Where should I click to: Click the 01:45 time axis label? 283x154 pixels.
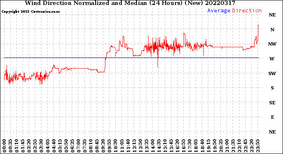pyautogui.click(x=23, y=146)
